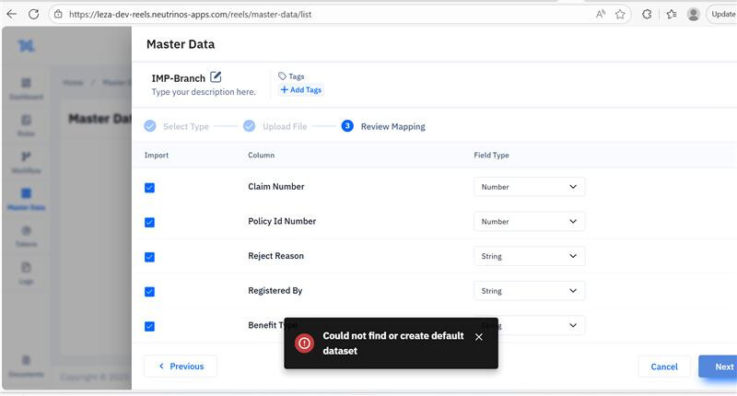Uncheck the Claim Number import checkbox

(x=149, y=188)
